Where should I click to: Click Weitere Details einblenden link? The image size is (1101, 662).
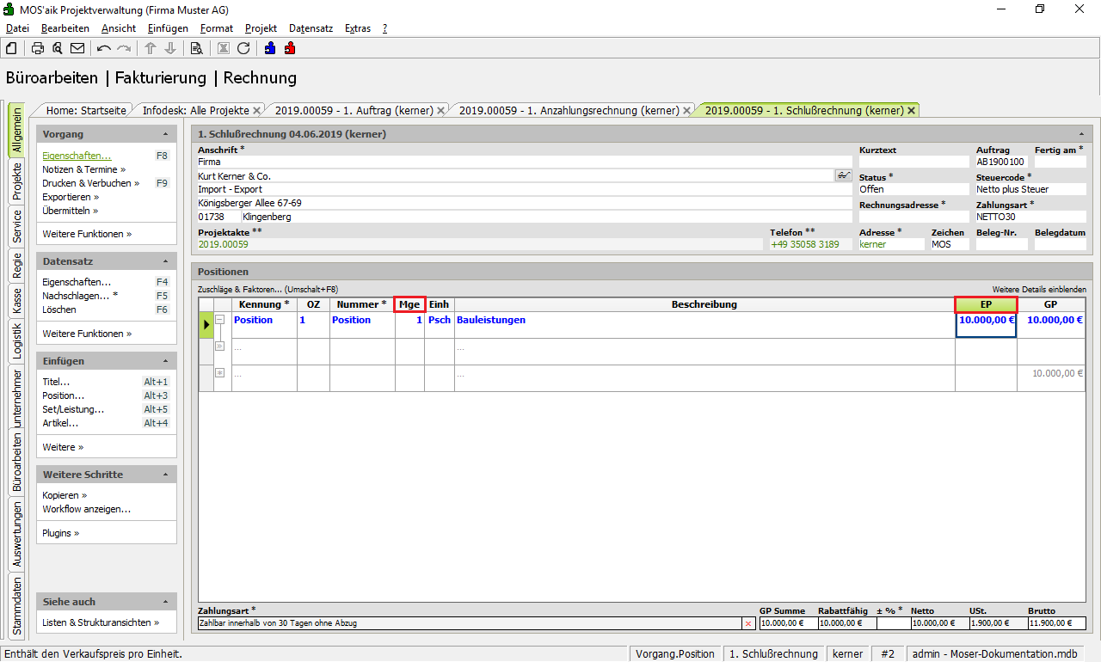pyautogui.click(x=1038, y=290)
